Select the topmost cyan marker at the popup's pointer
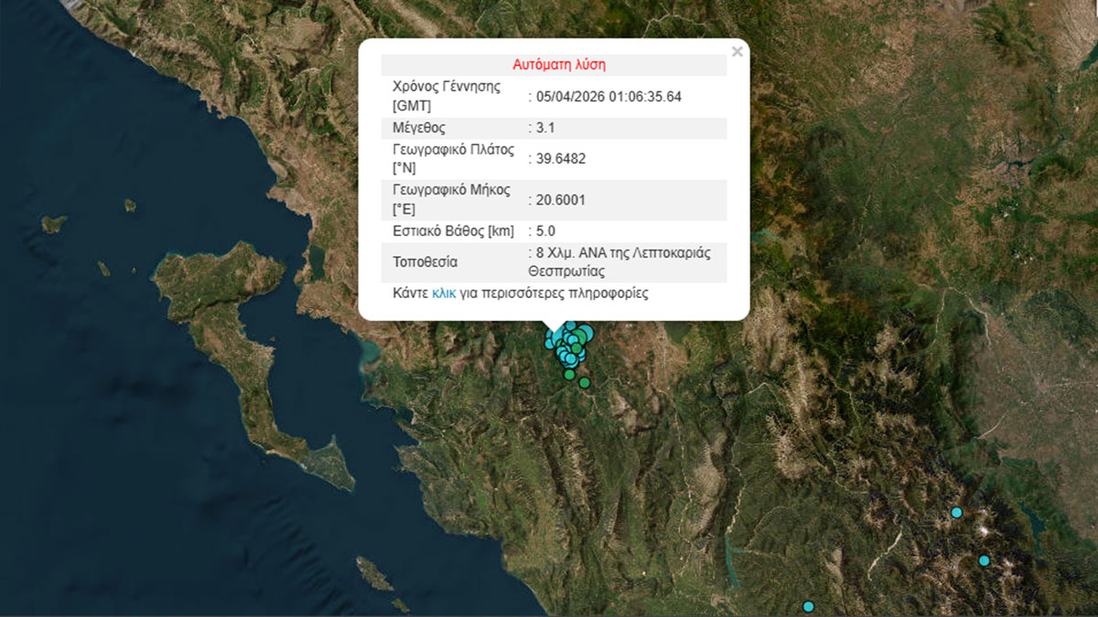This screenshot has height=617, width=1098. click(570, 324)
